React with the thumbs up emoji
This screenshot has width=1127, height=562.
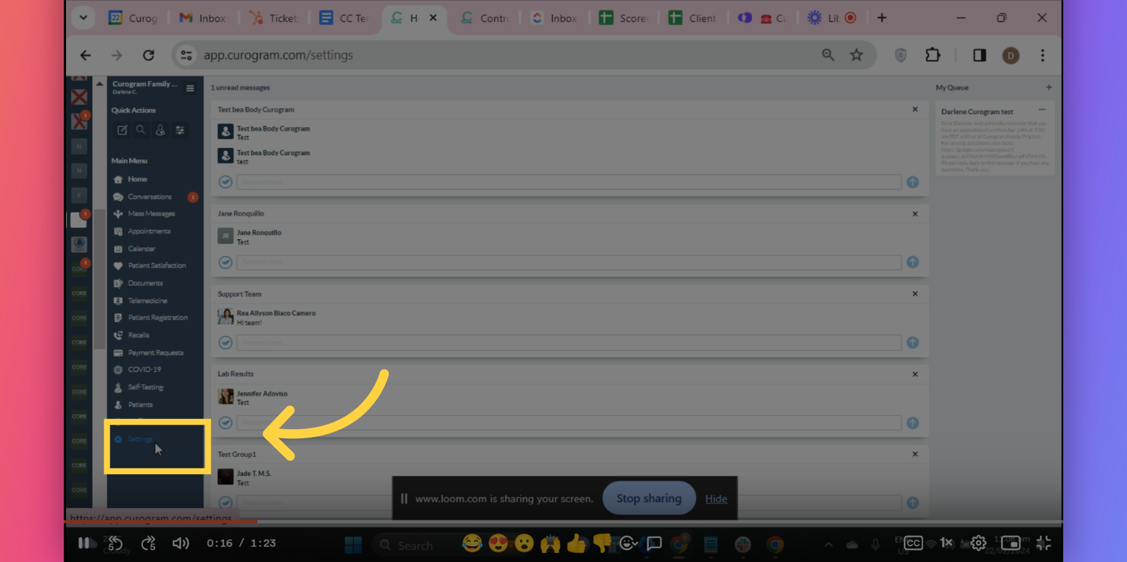click(576, 543)
